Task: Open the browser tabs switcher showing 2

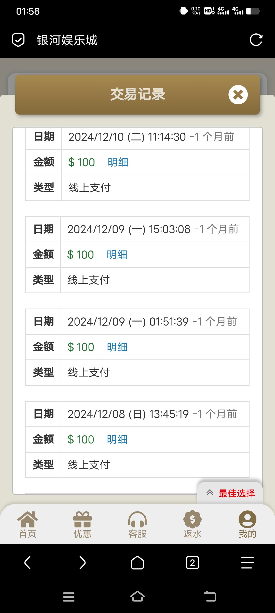Action: [193, 563]
